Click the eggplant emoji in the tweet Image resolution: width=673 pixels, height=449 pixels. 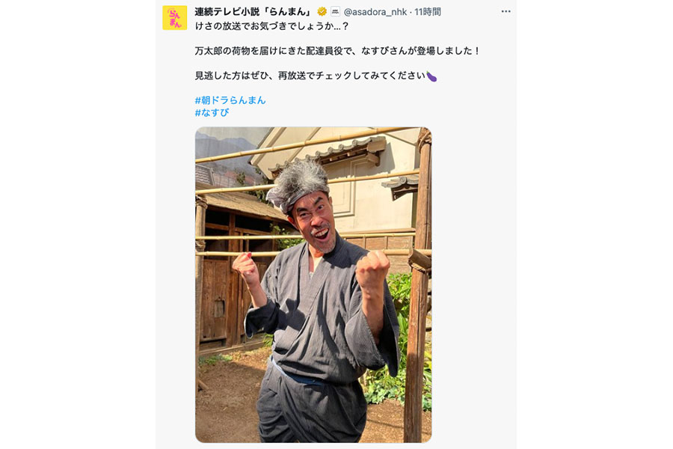click(431, 76)
